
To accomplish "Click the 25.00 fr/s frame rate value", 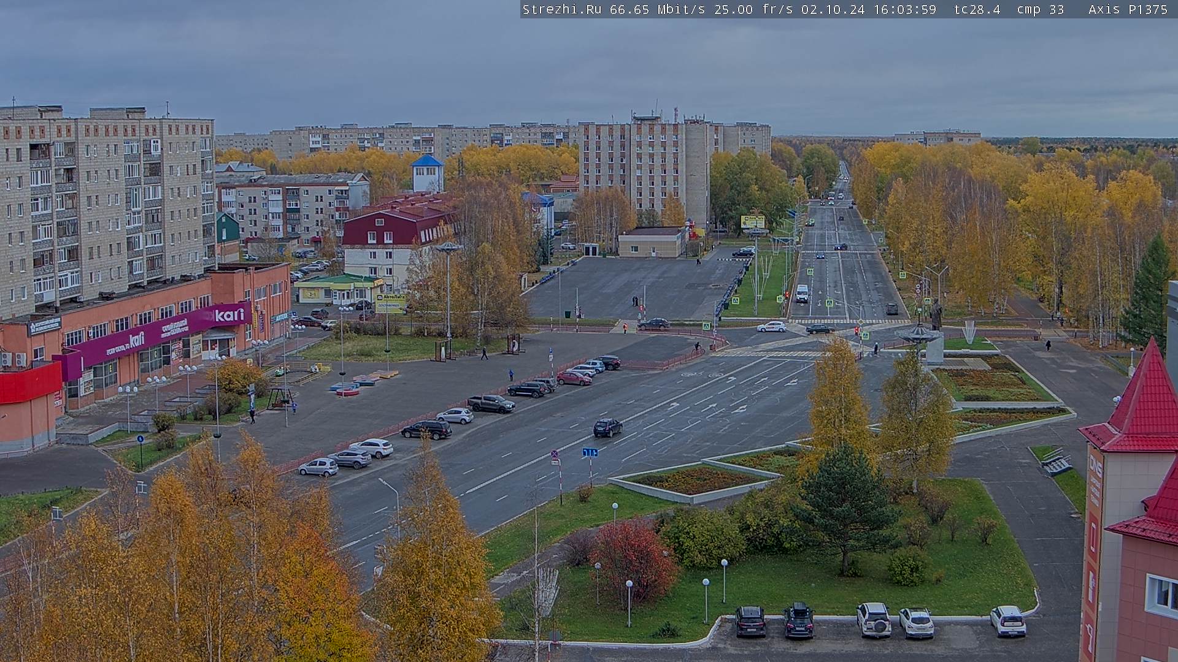I will [752, 9].
